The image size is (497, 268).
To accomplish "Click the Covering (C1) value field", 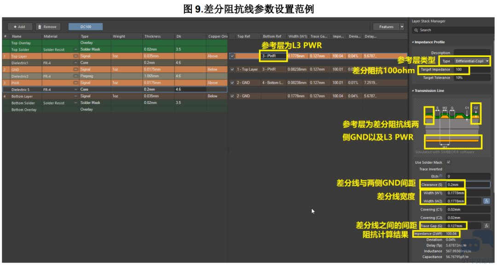I will pyautogui.click(x=468, y=210).
